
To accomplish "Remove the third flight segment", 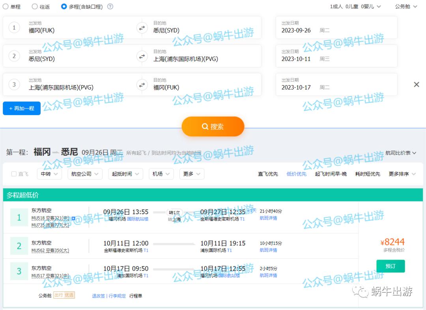I will [x=417, y=84].
